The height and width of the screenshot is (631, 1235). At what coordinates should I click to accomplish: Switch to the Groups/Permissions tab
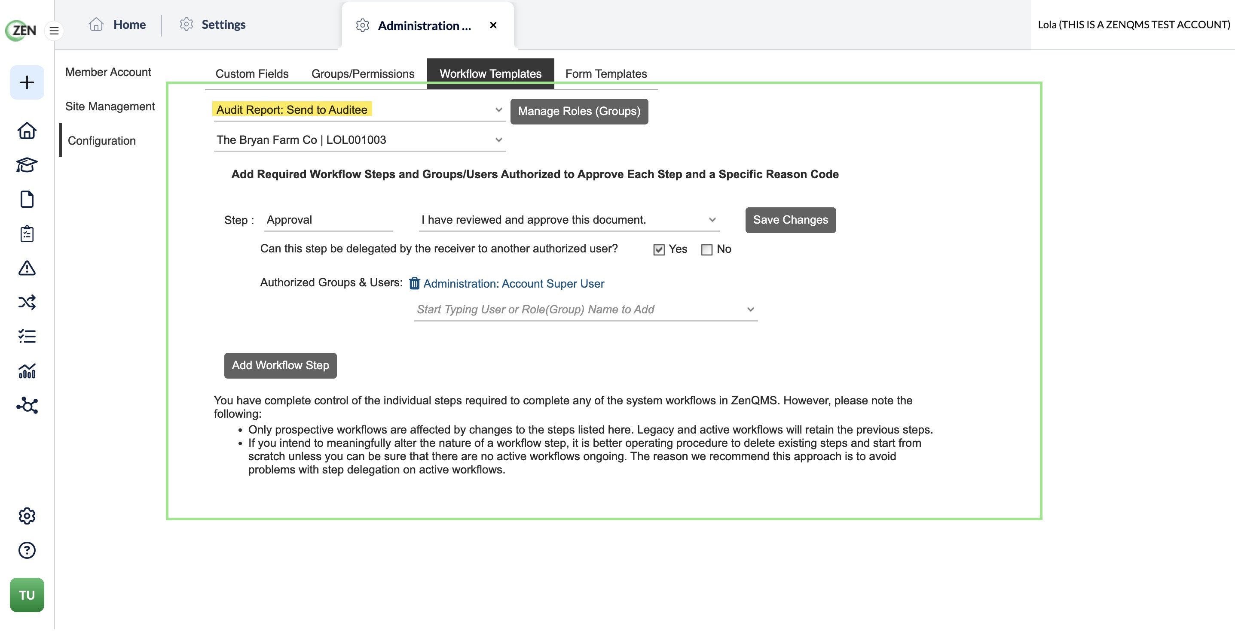tap(363, 74)
